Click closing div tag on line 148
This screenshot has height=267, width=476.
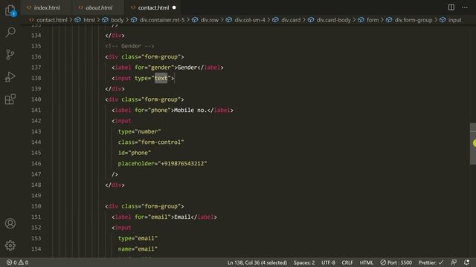coord(115,185)
